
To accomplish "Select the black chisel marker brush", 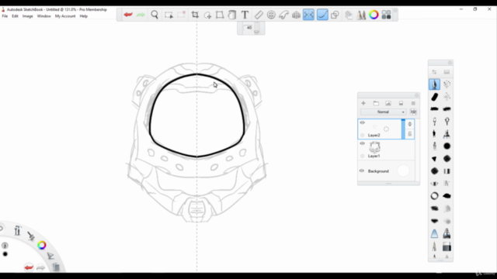I will (435, 97).
